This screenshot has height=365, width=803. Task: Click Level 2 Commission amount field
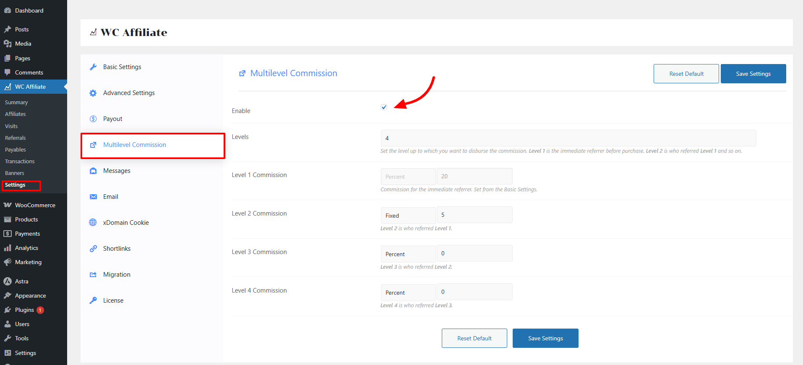pyautogui.click(x=474, y=215)
